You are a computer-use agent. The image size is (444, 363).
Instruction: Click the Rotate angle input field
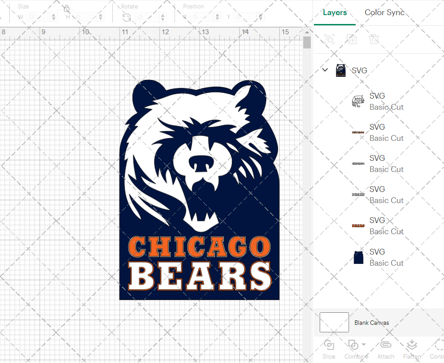point(147,17)
